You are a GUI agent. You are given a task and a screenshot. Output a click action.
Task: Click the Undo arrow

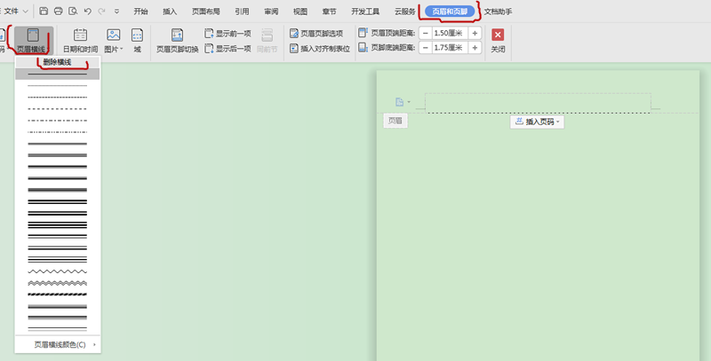tap(87, 12)
